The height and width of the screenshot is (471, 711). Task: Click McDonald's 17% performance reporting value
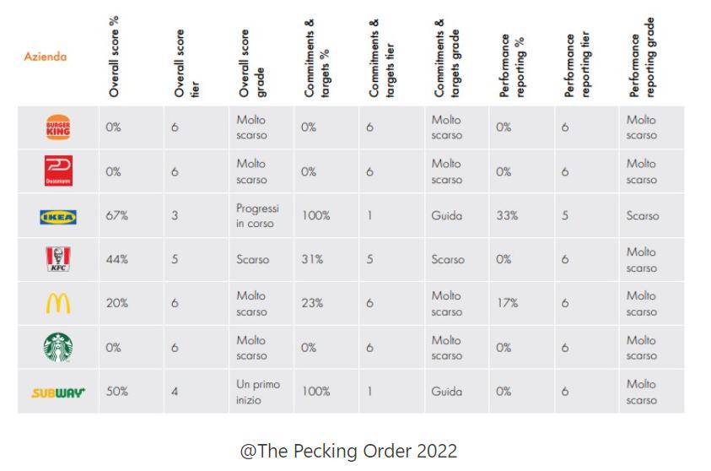[x=507, y=304]
